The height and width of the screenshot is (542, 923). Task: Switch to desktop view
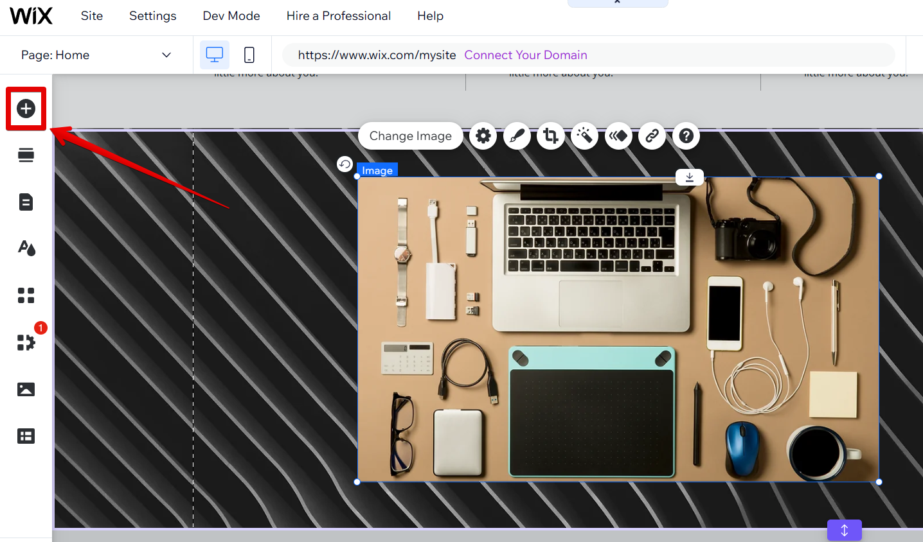(x=214, y=55)
